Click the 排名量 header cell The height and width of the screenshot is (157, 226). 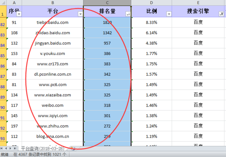point(107,11)
